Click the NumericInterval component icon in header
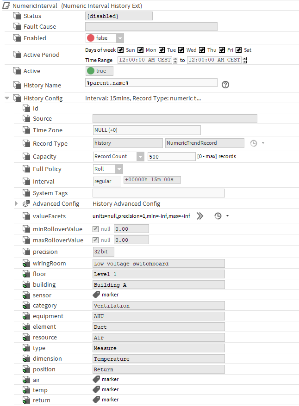 pyautogui.click(x=6, y=6)
